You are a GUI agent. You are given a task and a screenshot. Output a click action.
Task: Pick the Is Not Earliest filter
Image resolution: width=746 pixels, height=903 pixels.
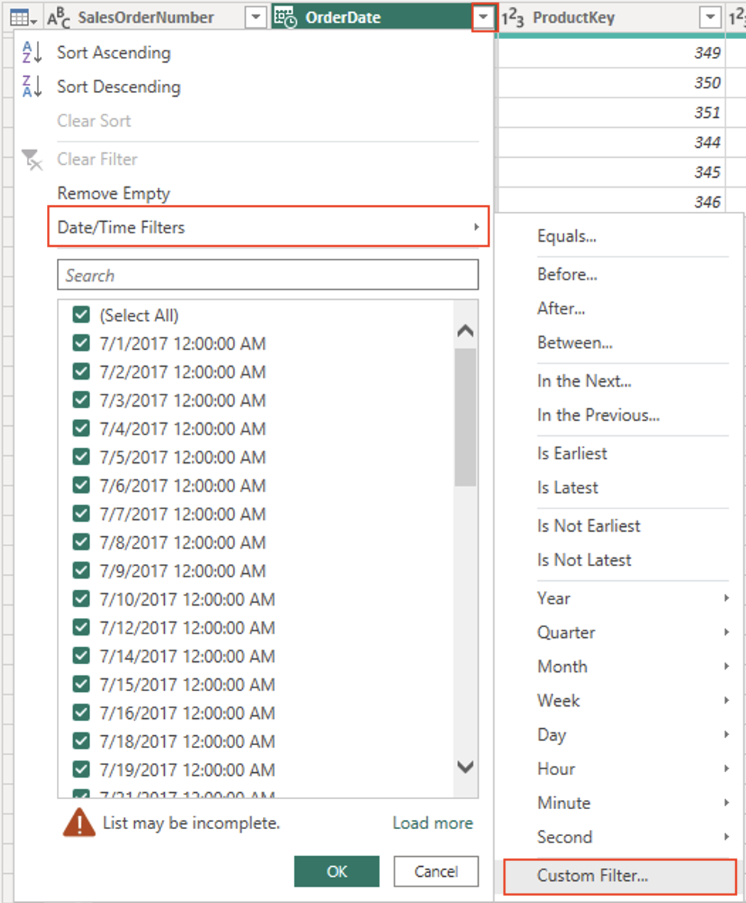click(x=588, y=525)
